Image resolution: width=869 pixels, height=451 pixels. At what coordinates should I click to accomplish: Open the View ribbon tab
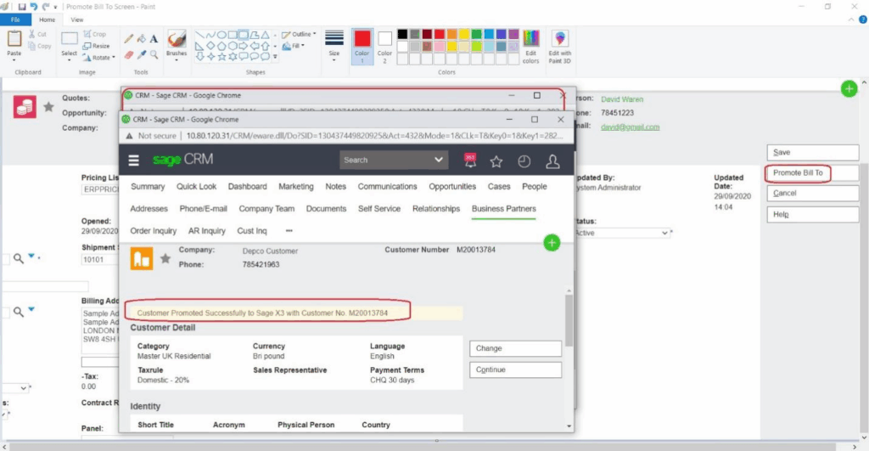click(77, 19)
